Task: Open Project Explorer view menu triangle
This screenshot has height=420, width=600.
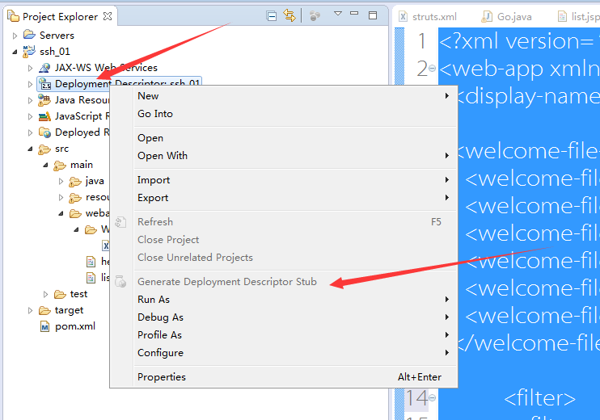Action: [x=337, y=14]
